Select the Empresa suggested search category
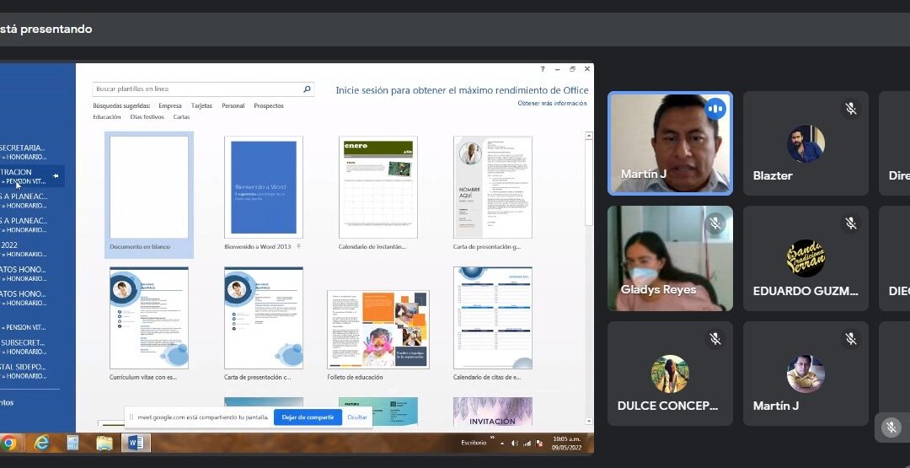The width and height of the screenshot is (910, 468). tap(170, 106)
